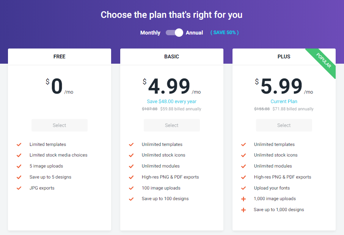Click the BASIC plan header
344x235 pixels.
pos(172,56)
